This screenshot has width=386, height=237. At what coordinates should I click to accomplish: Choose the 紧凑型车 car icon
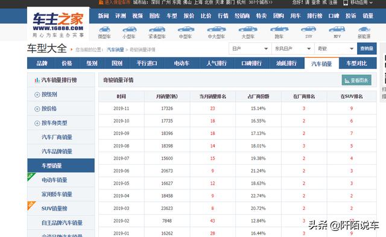157,30
